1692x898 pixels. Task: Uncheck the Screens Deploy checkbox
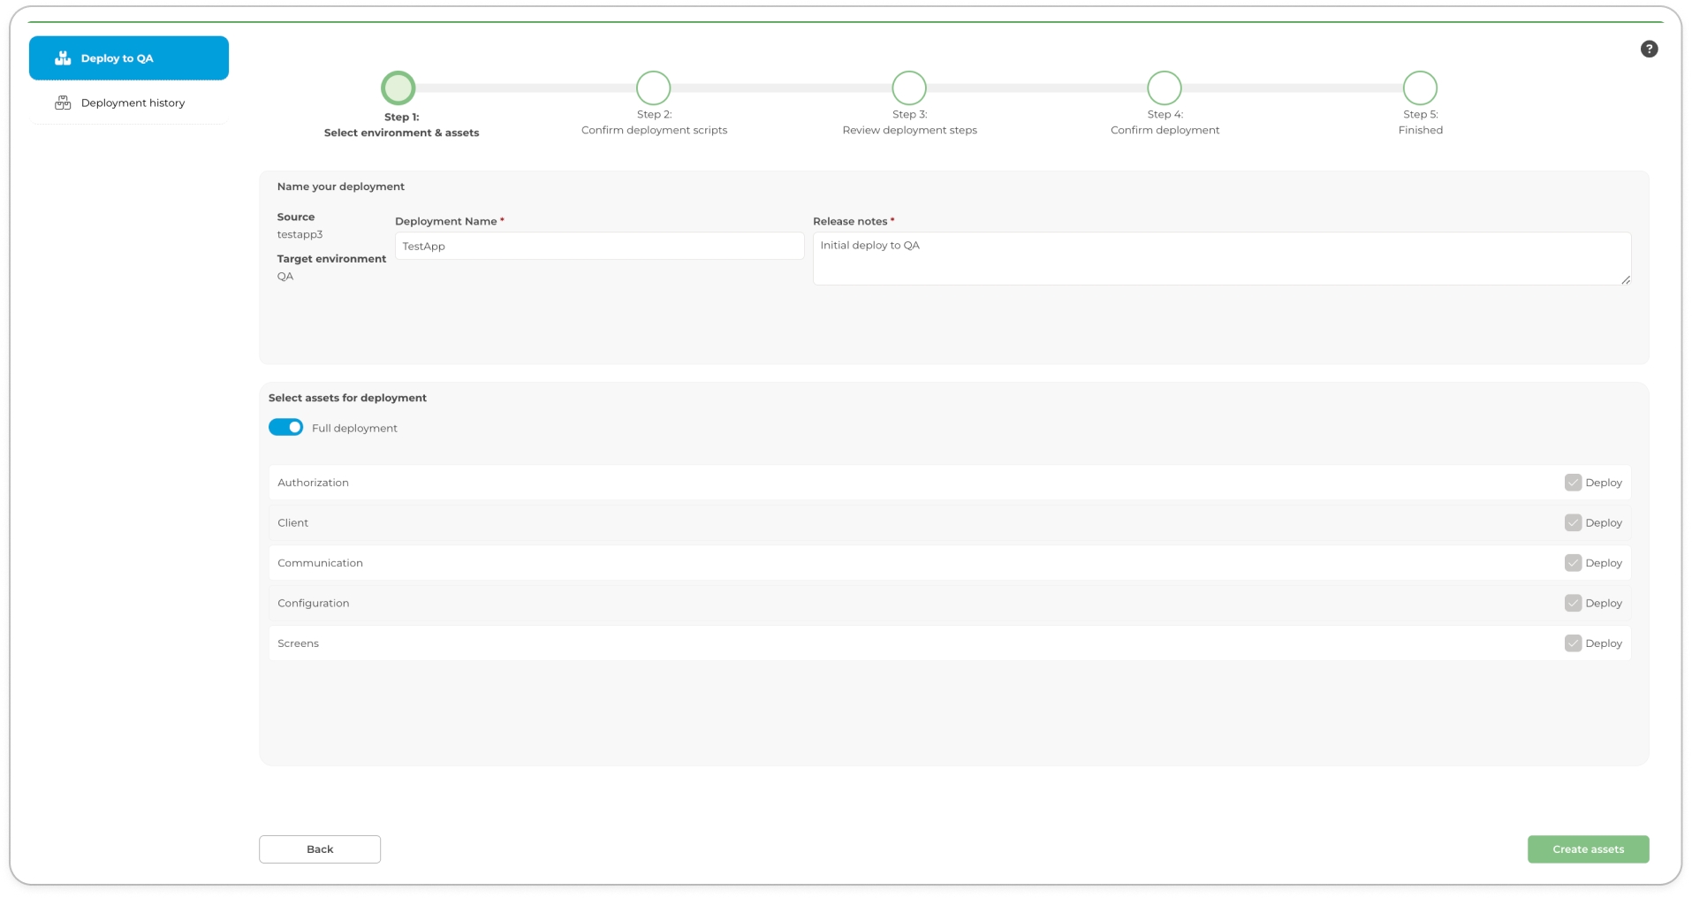pyautogui.click(x=1573, y=643)
